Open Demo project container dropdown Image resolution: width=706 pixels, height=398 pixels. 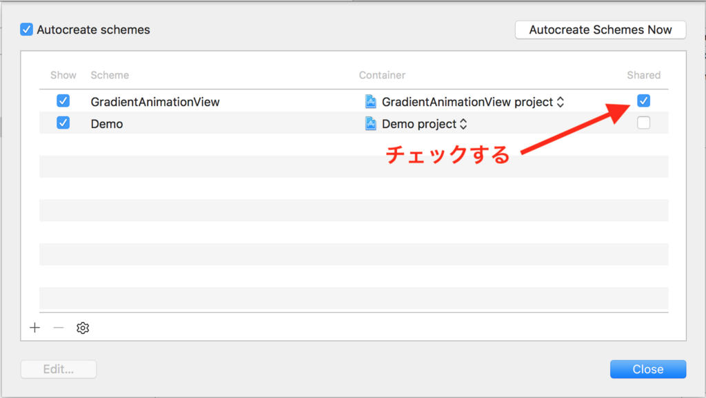[463, 124]
